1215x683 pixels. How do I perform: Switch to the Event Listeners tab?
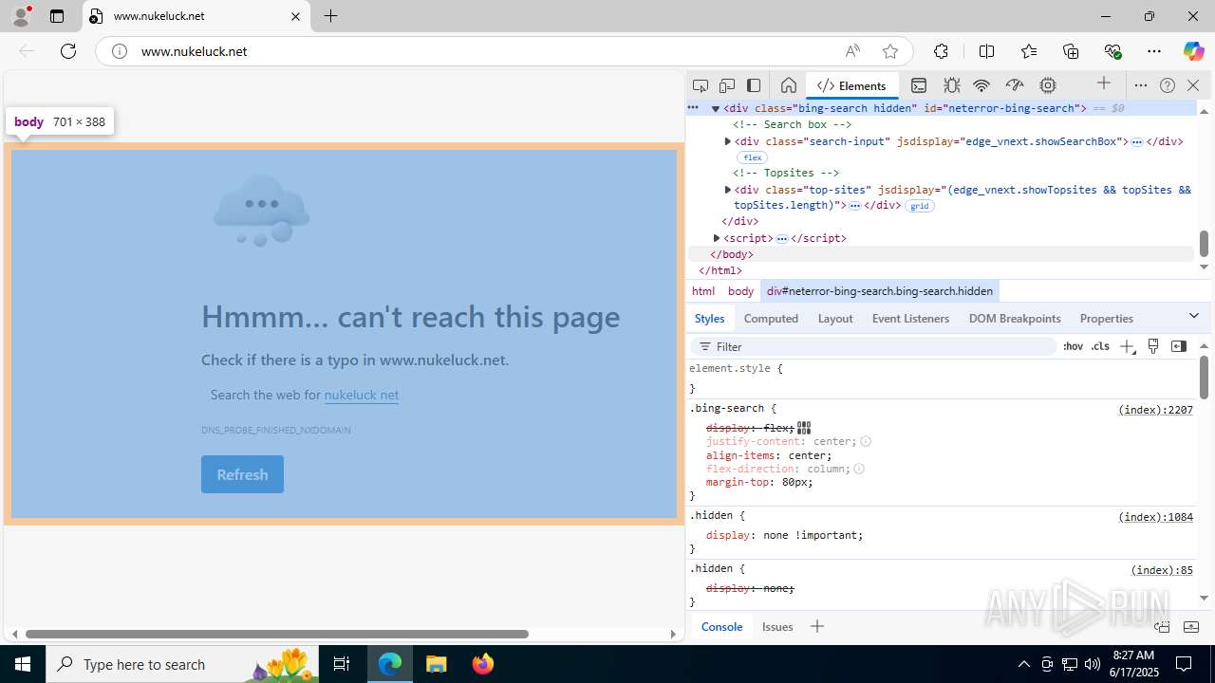(x=910, y=319)
